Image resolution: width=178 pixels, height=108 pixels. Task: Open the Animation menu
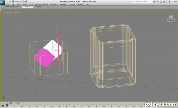point(45,4)
